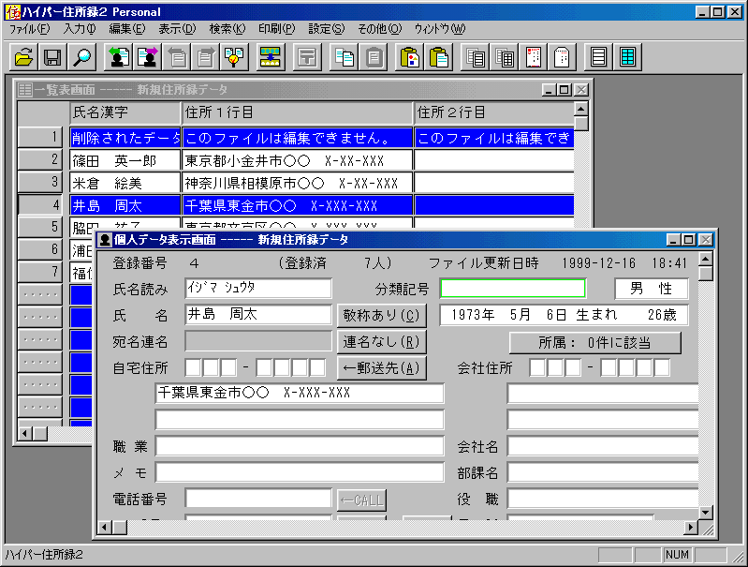
Task: Click the cyan grid list view icon
Action: [x=627, y=57]
